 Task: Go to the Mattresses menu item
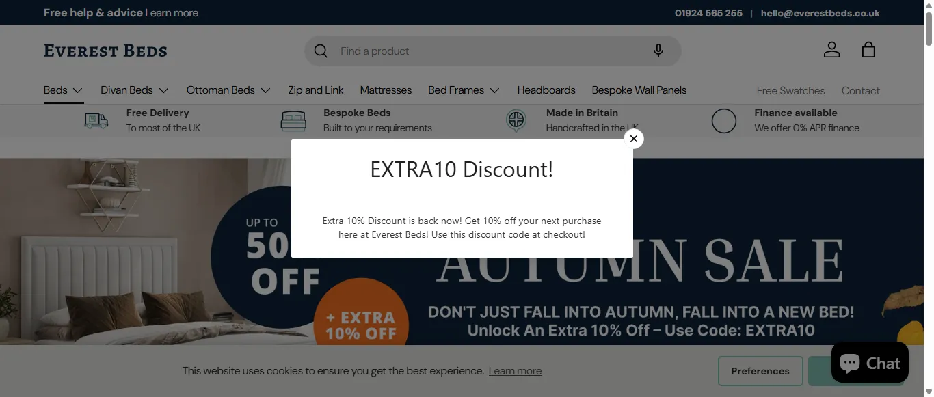point(386,90)
